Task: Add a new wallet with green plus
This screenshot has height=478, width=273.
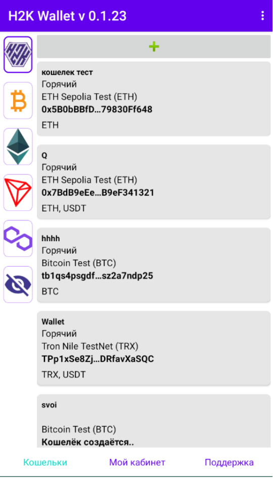Action: tap(154, 46)
